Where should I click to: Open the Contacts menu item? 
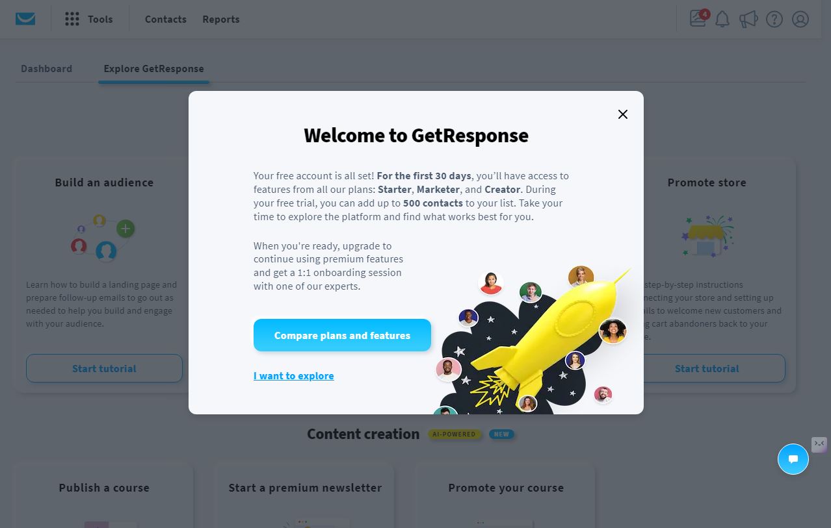[x=166, y=19]
